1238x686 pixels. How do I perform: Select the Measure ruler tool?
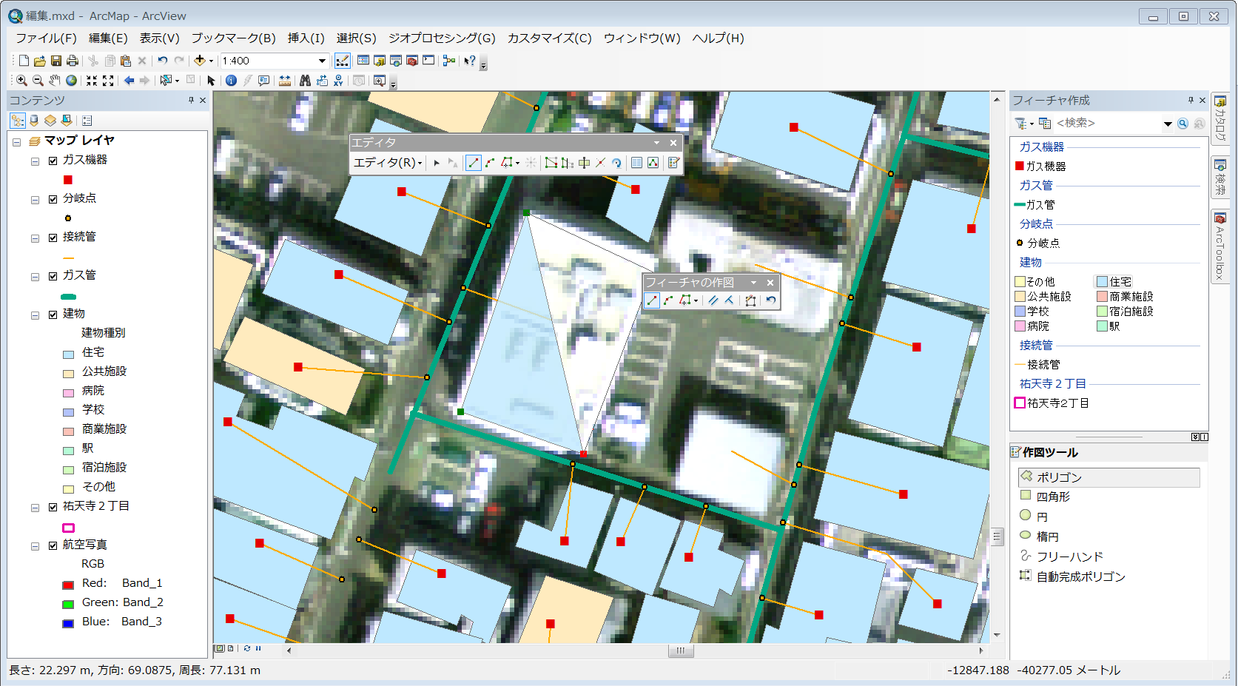point(284,81)
